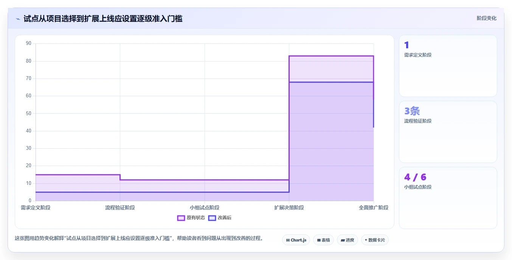
Task: Click the y-axis value 90
Action: [x=29, y=43]
